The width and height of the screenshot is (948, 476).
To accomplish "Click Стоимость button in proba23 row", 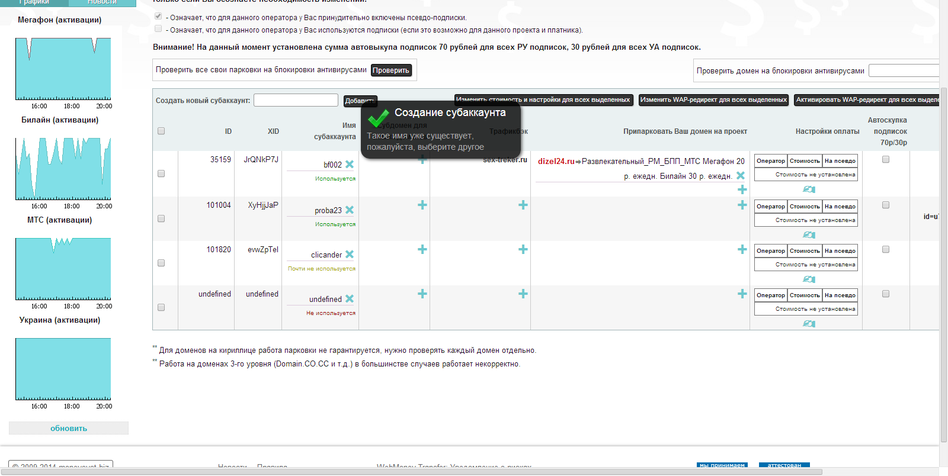I will click(x=805, y=207).
